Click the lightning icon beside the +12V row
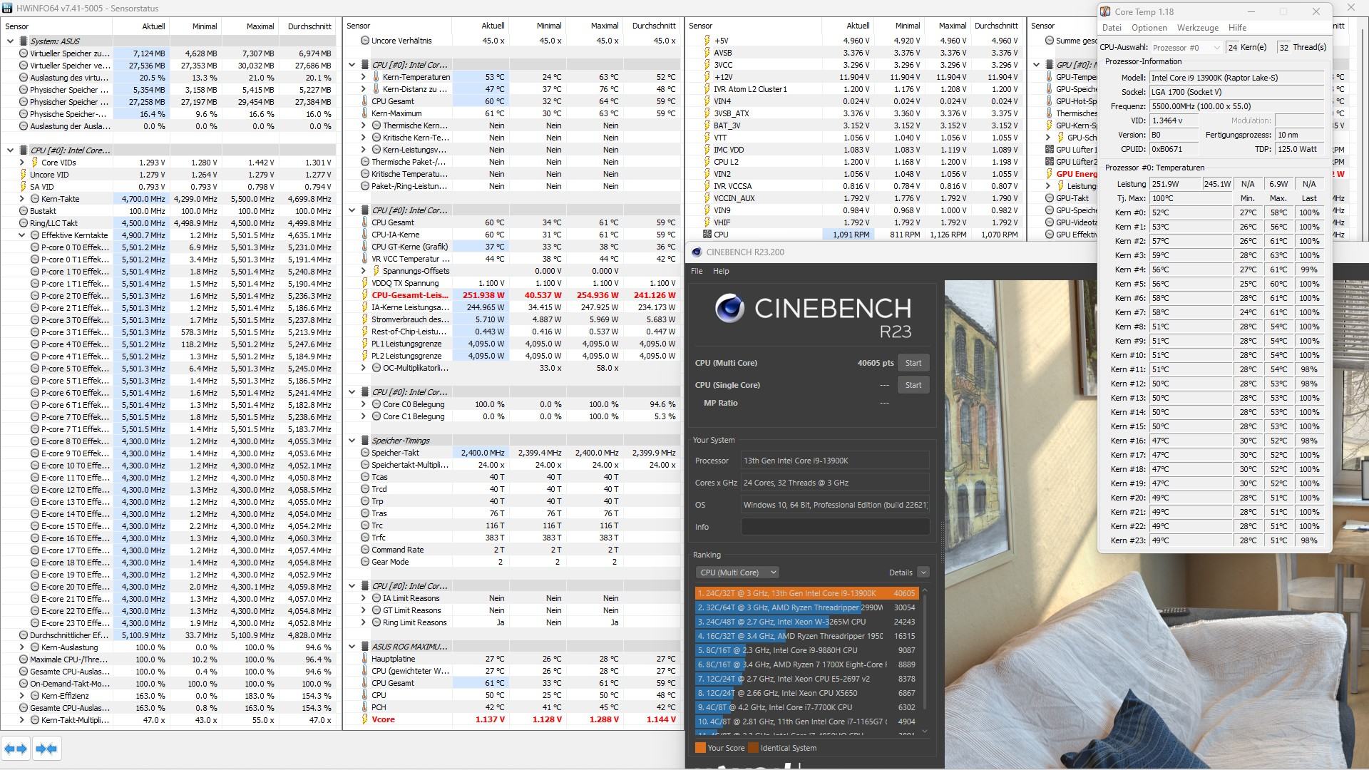 [707, 77]
